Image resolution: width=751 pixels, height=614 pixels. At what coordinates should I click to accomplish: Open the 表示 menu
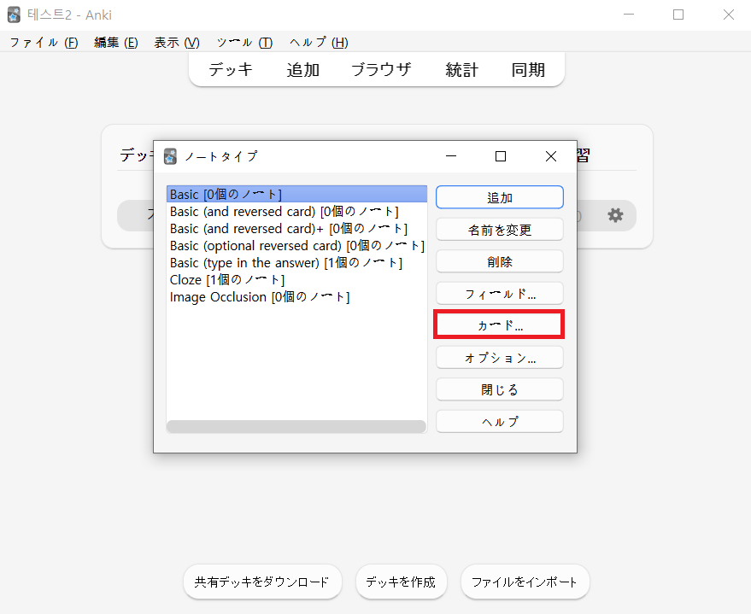point(177,43)
